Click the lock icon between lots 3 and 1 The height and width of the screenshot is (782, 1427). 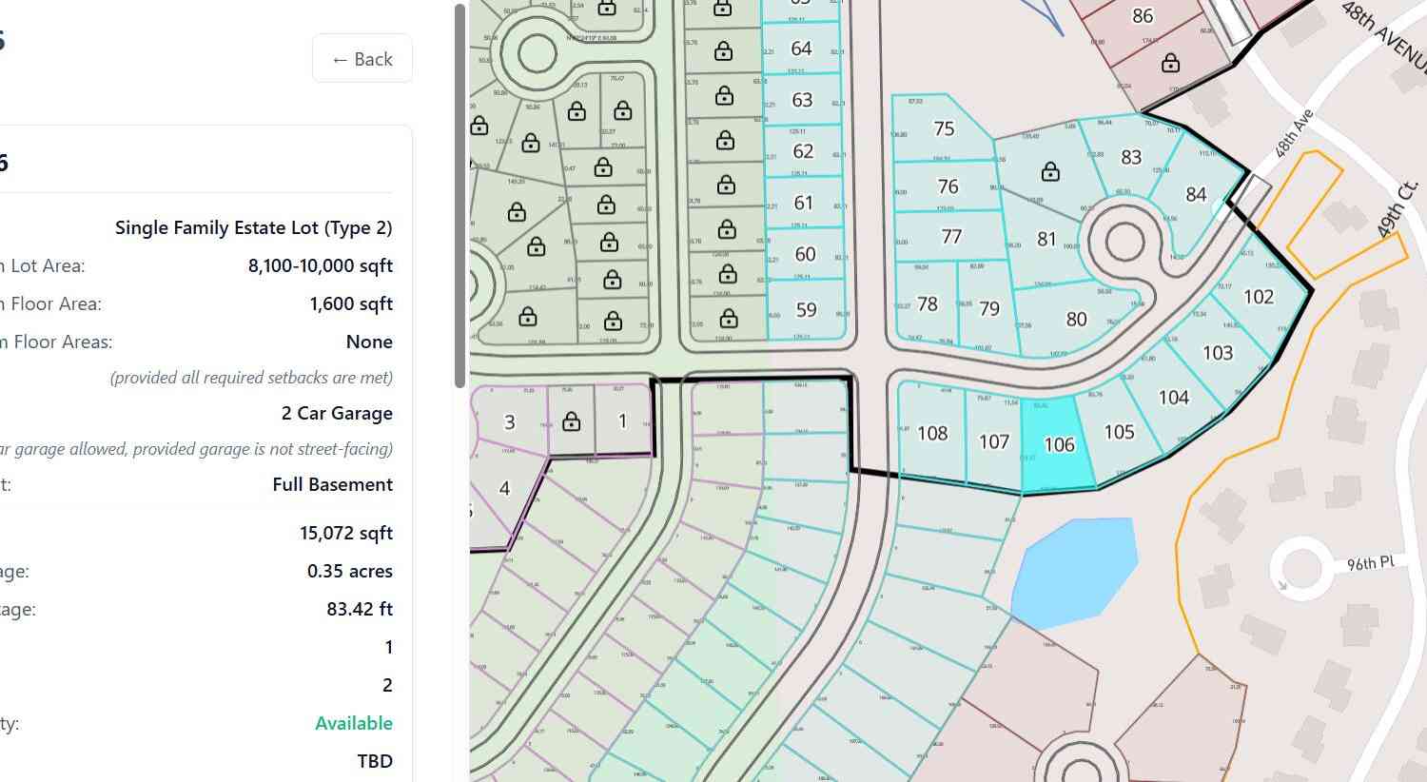point(571,420)
